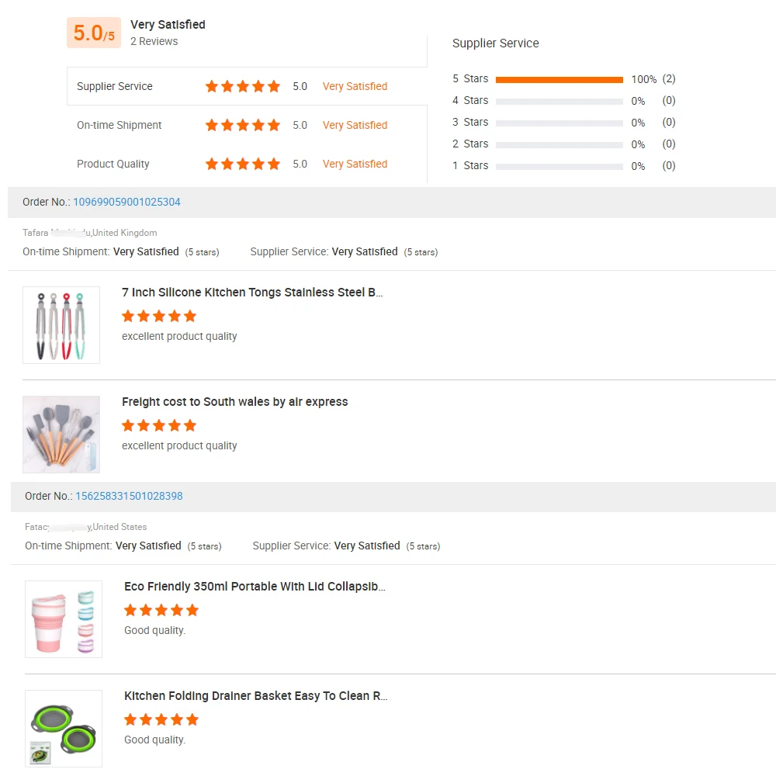Select the star rating on the Freight cost review
This screenshot has height=776, width=776.
(x=158, y=425)
